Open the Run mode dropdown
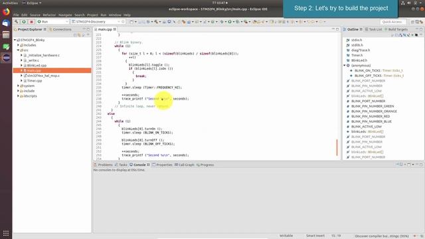Screen dimensions: 425x239 [x=66, y=21]
